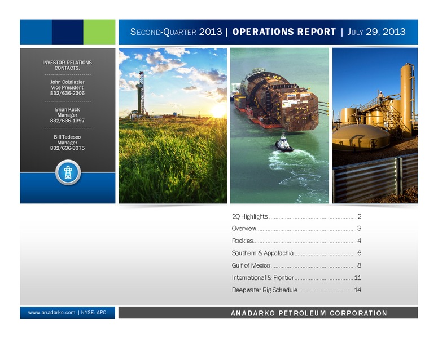Click the dark navy header square
Viewport: 438px width, 338px height.
[68, 32]
